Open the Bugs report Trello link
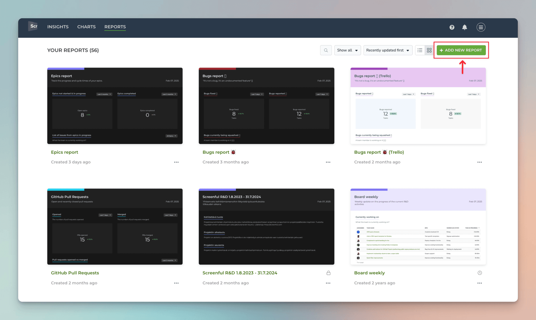 coord(379,152)
